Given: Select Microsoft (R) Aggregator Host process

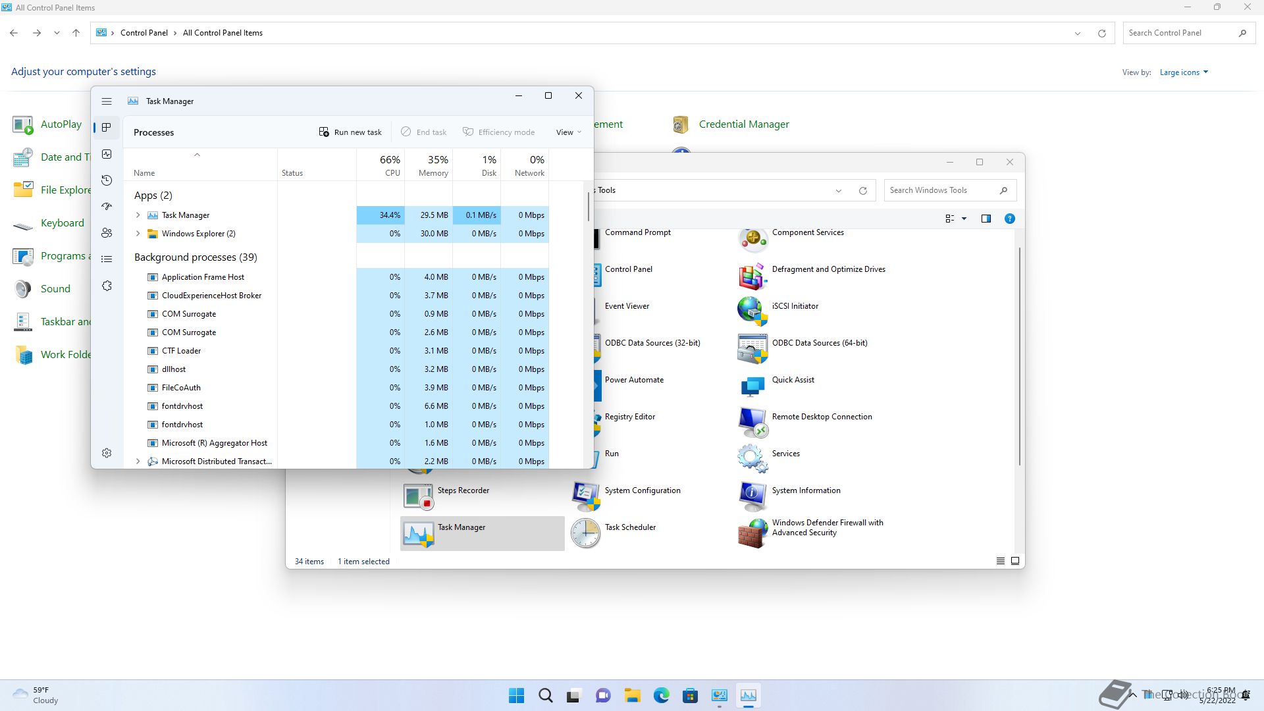Looking at the screenshot, I should [336, 443].
